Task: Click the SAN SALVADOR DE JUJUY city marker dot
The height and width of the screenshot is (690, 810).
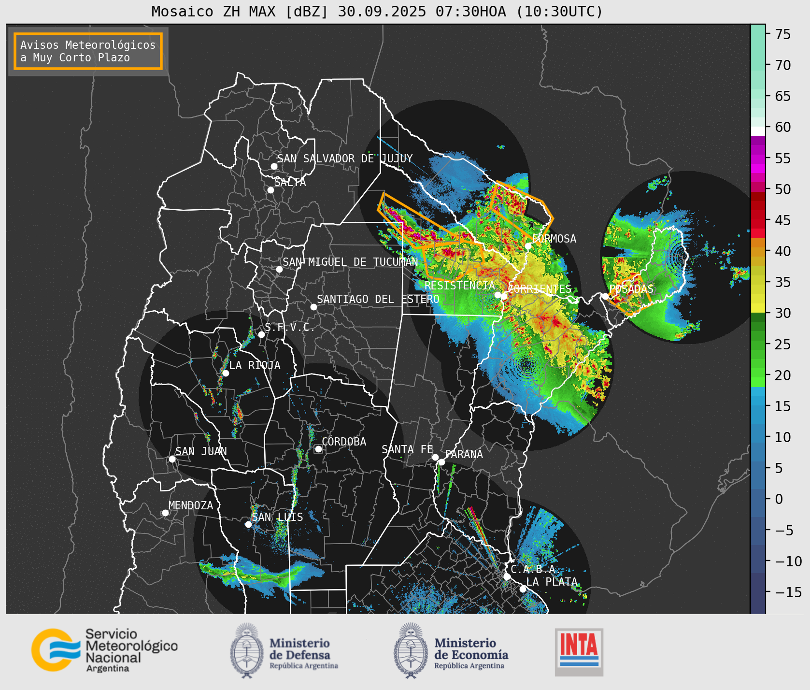Action: (x=274, y=166)
